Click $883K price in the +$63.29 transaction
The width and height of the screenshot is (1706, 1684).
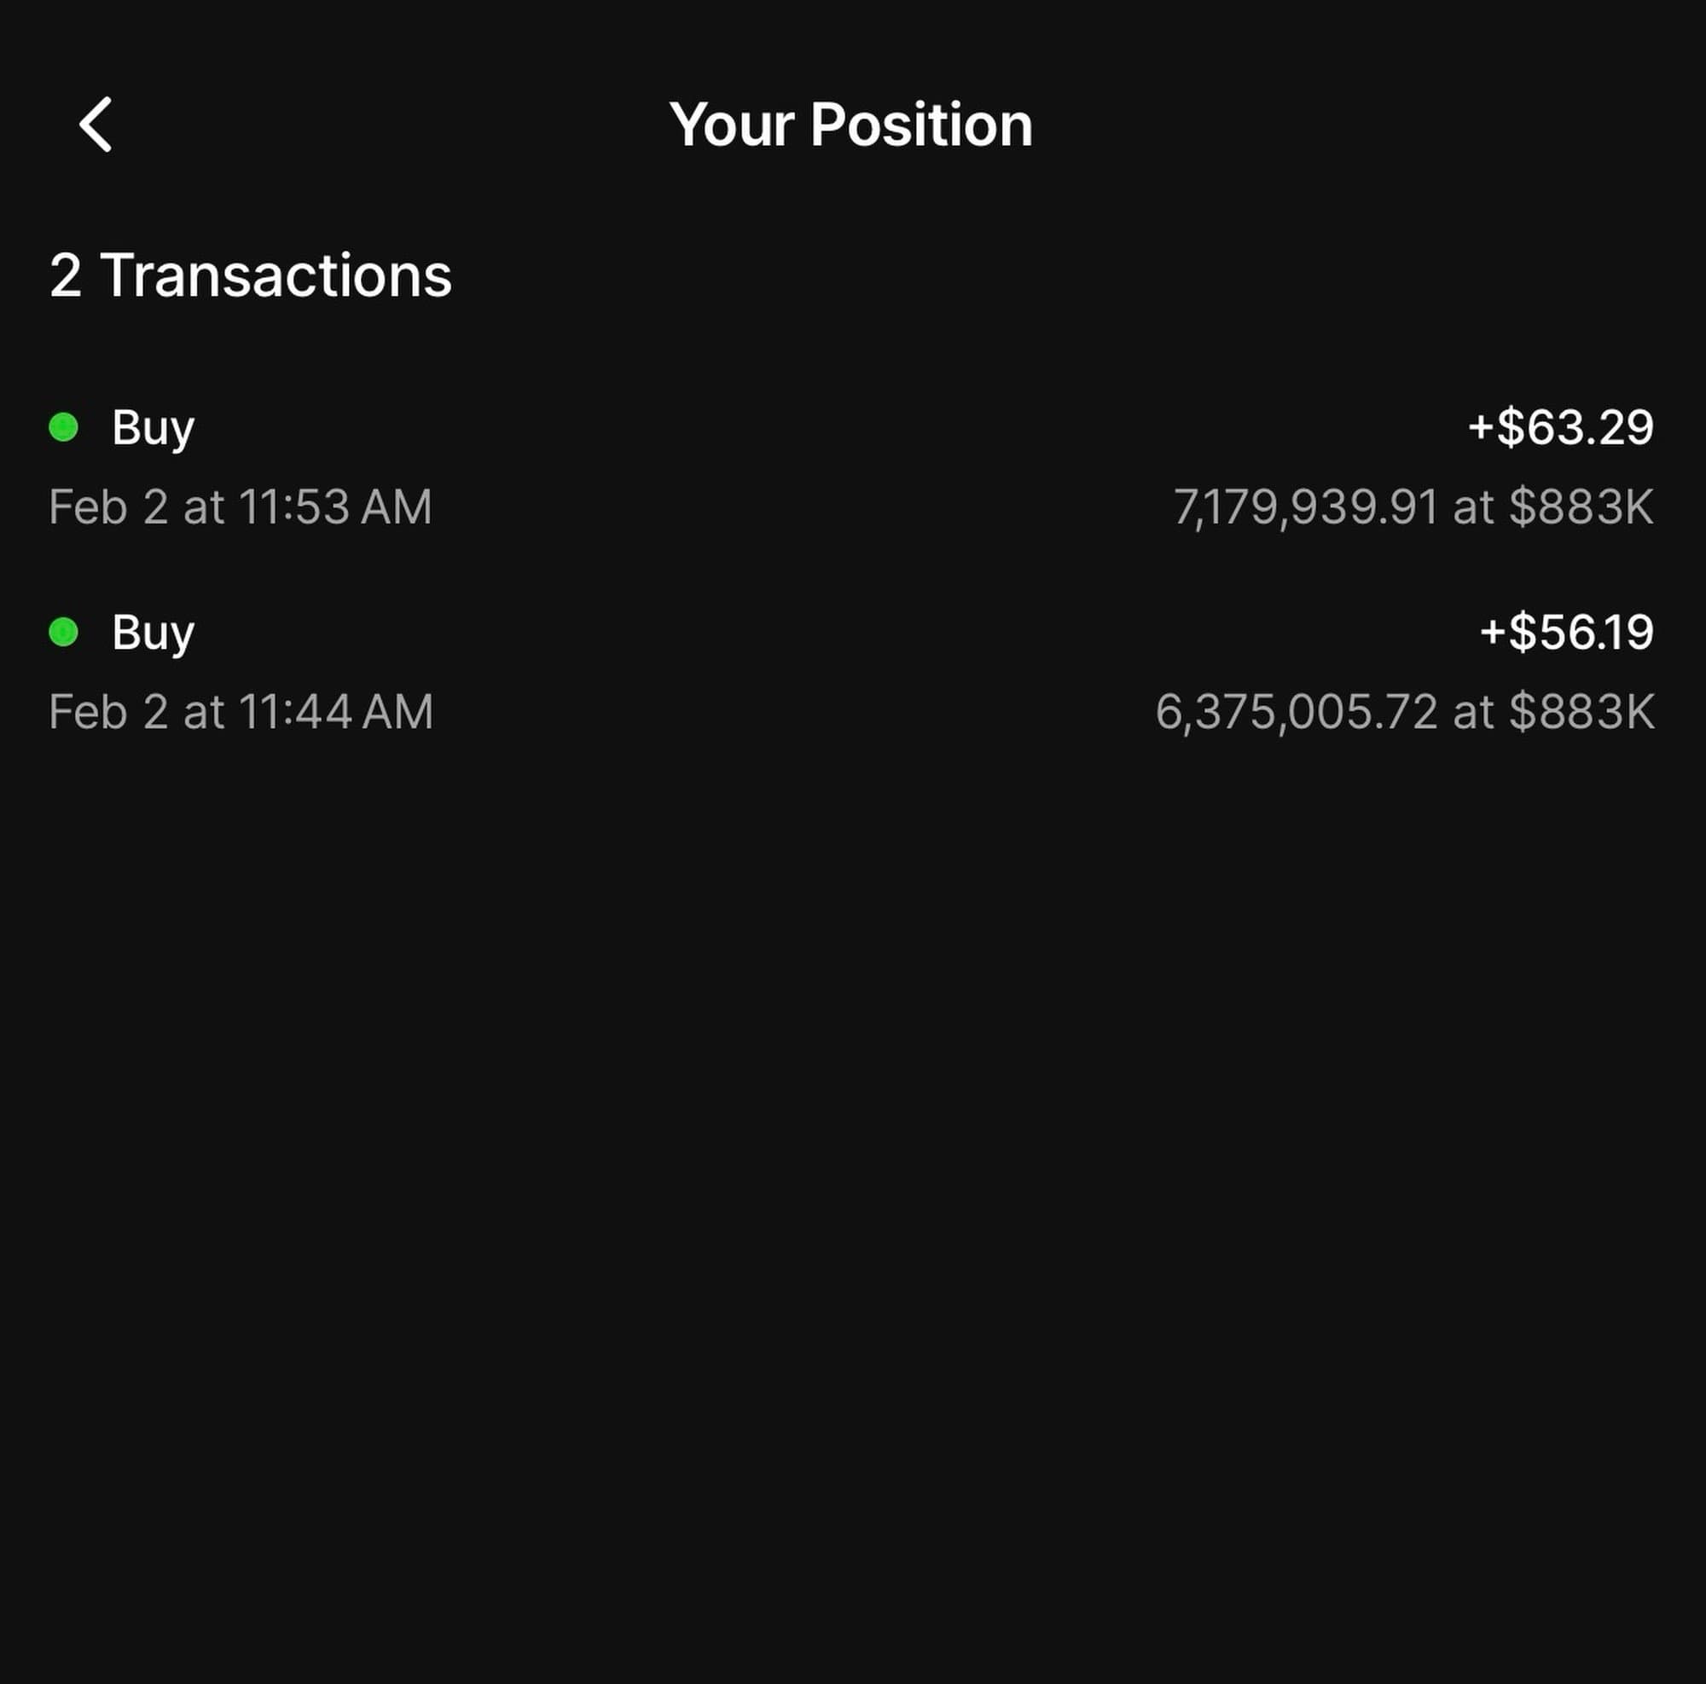tap(1581, 507)
